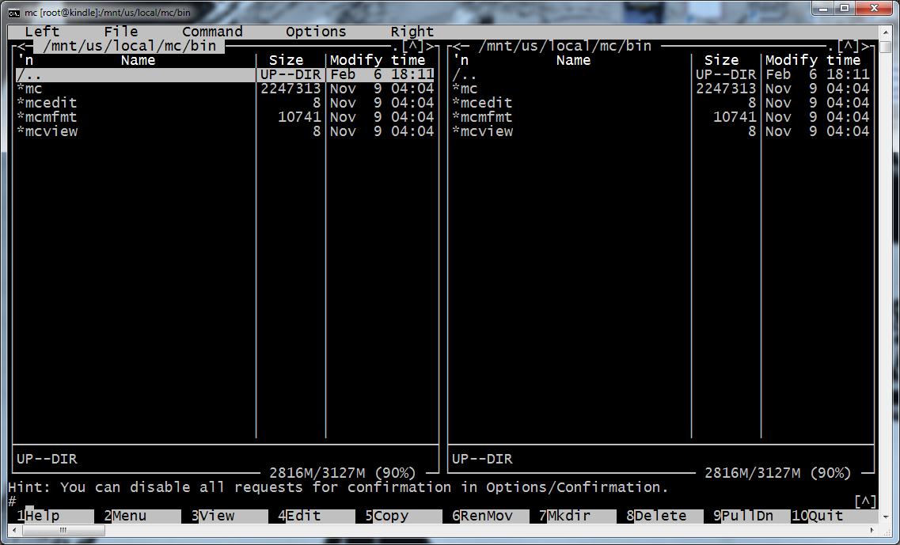The width and height of the screenshot is (900, 545).
Task: Click the 10Quit function key button
Action: (834, 516)
